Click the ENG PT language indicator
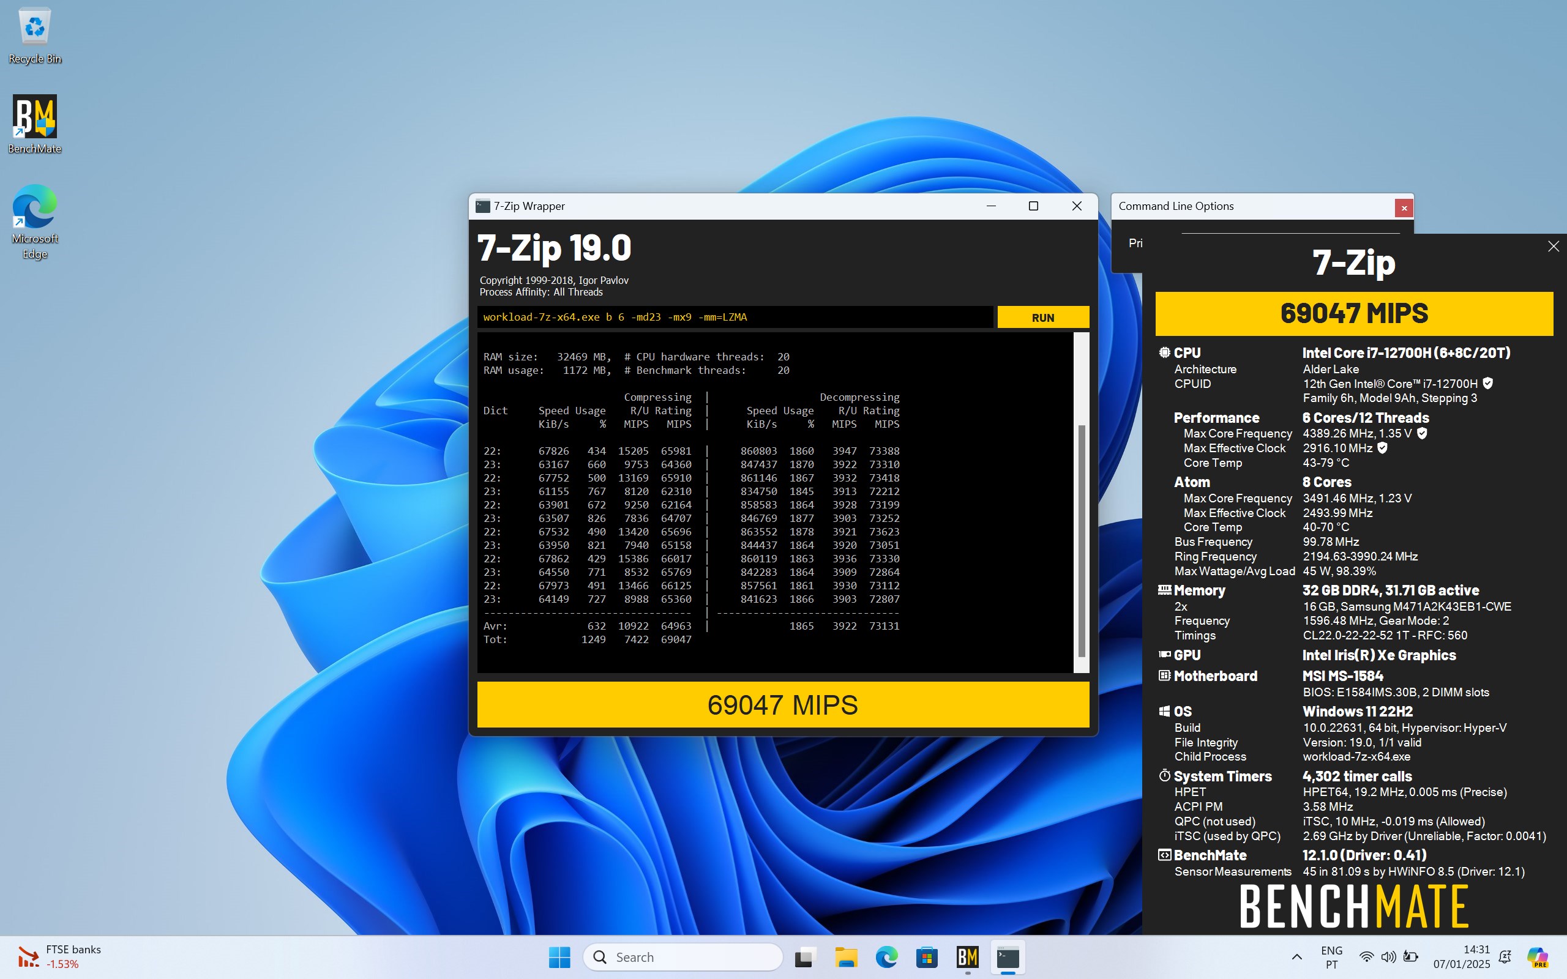 click(x=1331, y=957)
